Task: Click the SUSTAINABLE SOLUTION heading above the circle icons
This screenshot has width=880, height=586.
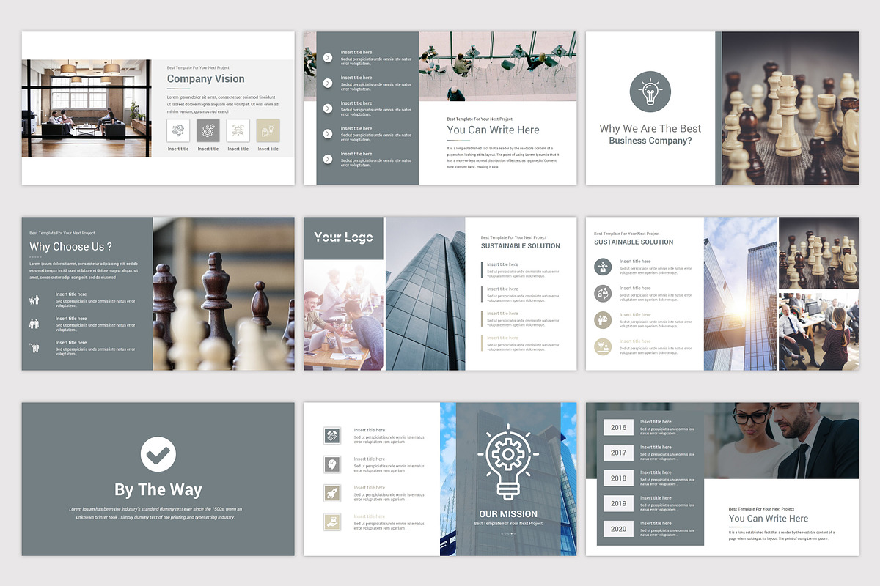Action: [634, 242]
